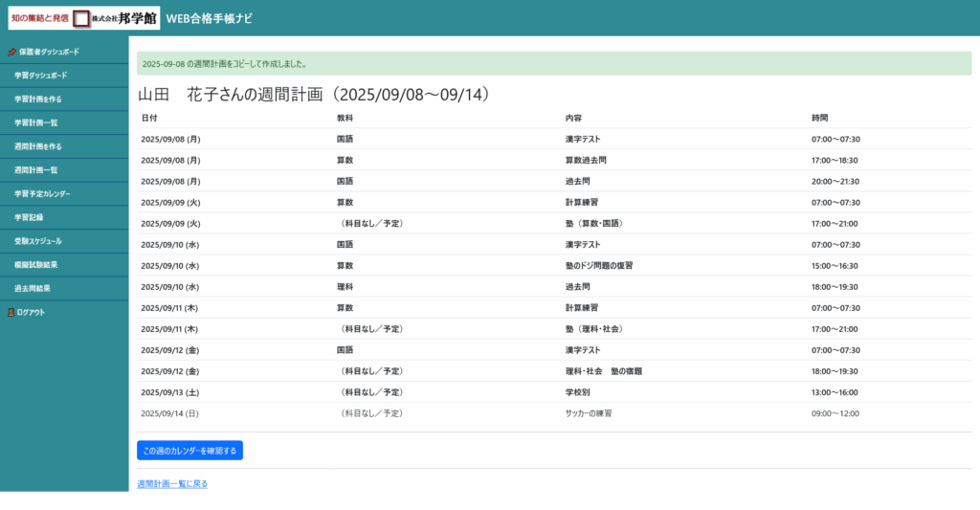This screenshot has width=980, height=510.
Task: Open the 学習計画一覧 page
Action: pyautogui.click(x=35, y=122)
